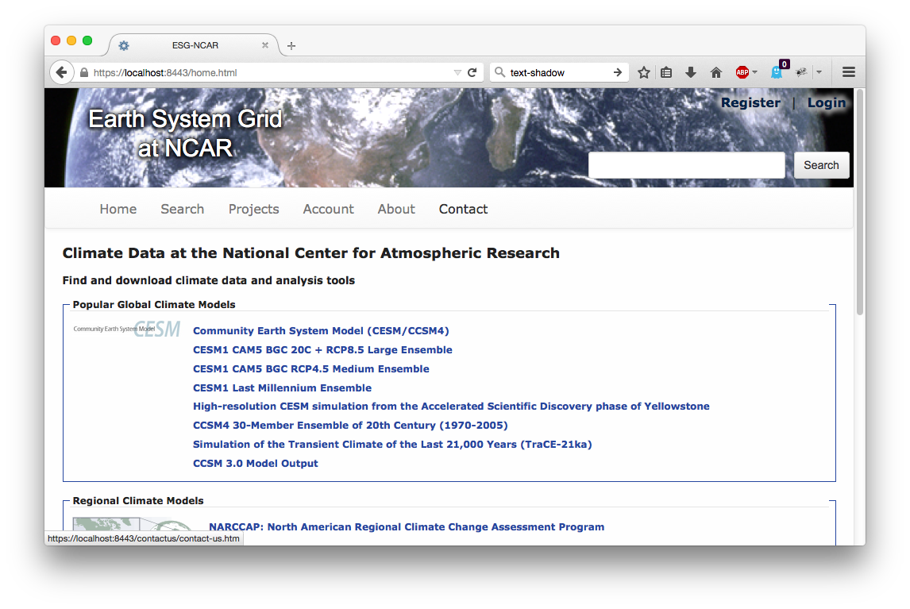Click the Login link in the header
Image resolution: width=910 pixels, height=609 pixels.
pyautogui.click(x=826, y=102)
